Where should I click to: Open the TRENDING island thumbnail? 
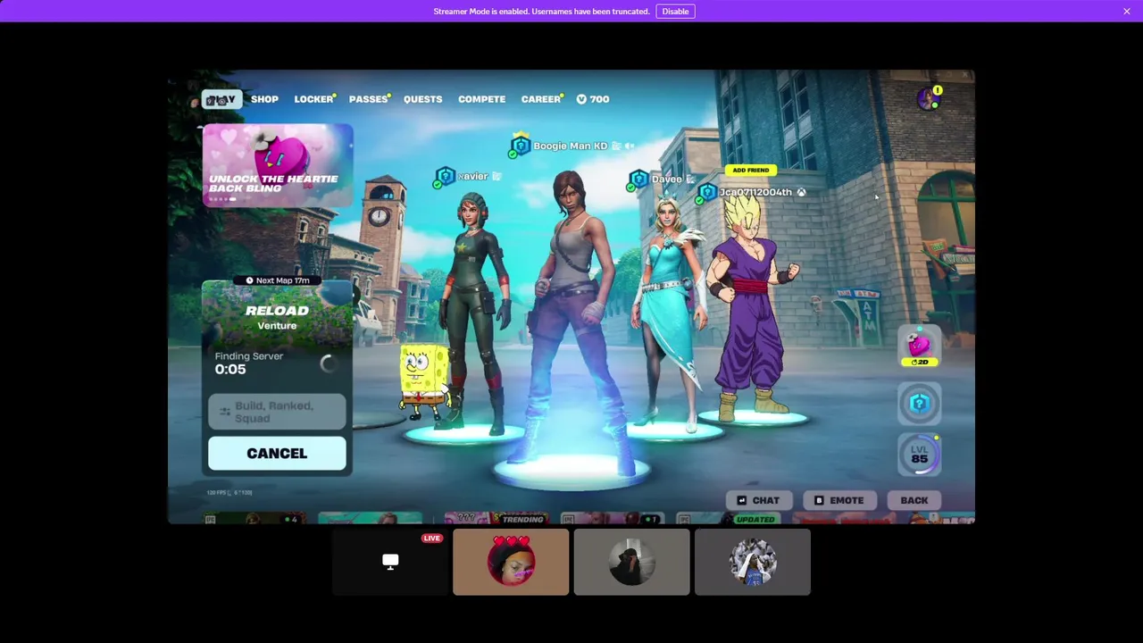pyautogui.click(x=496, y=518)
